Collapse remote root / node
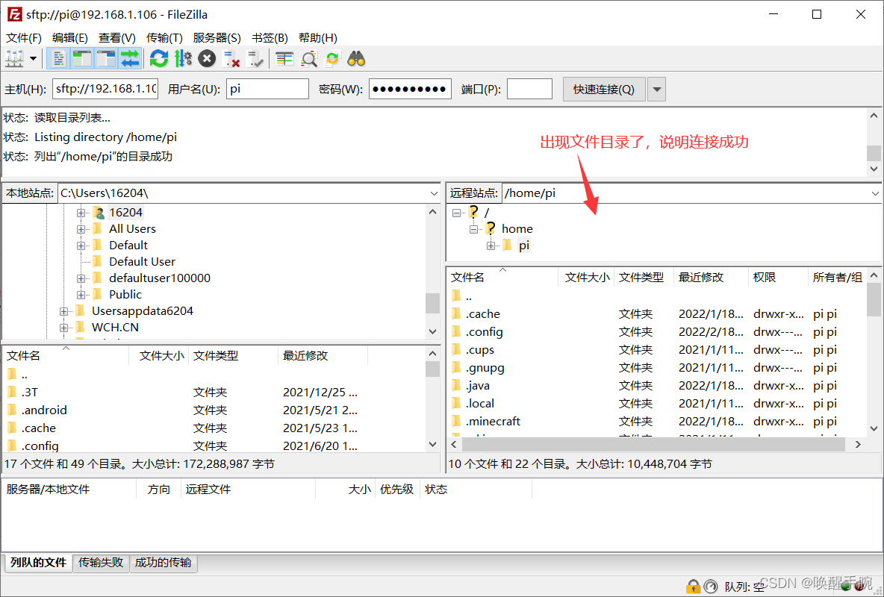This screenshot has width=884, height=597. [x=457, y=213]
